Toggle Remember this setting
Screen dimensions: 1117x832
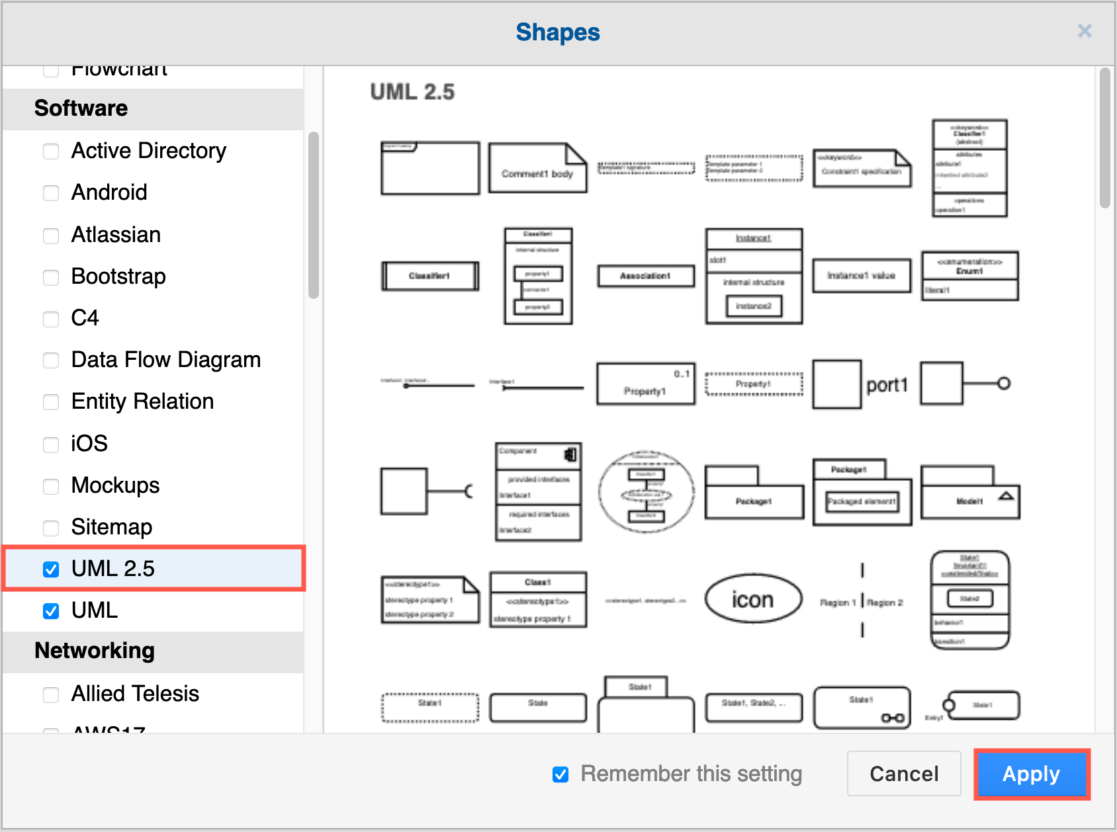click(x=560, y=774)
